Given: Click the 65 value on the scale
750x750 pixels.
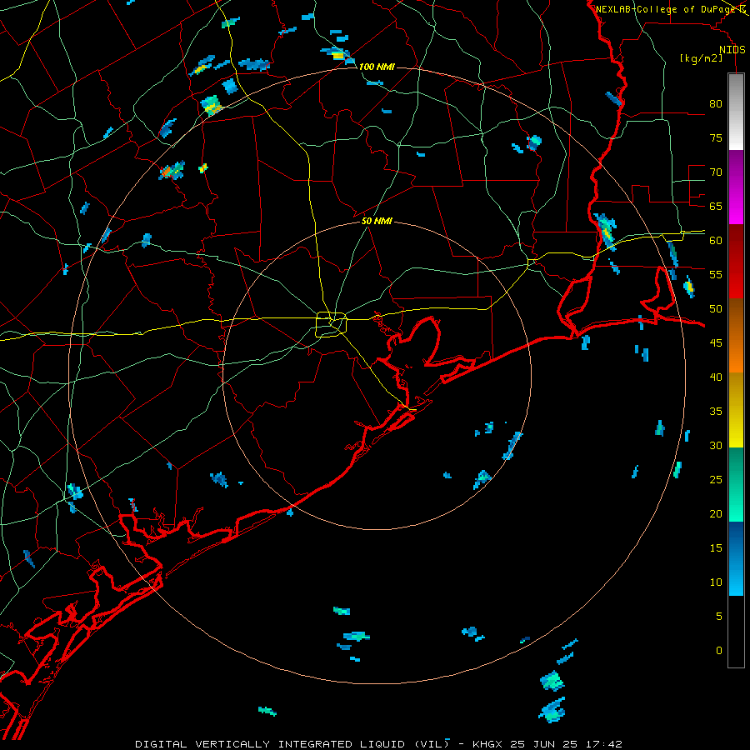Looking at the screenshot, I should [x=716, y=206].
